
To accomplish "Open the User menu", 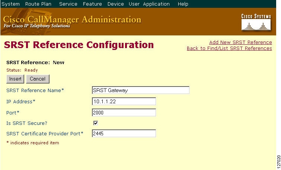I will pos(134,4).
